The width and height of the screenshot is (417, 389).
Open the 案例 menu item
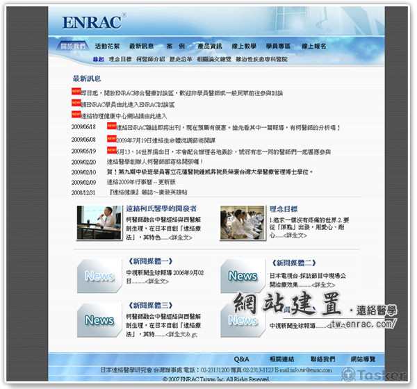tap(176, 47)
